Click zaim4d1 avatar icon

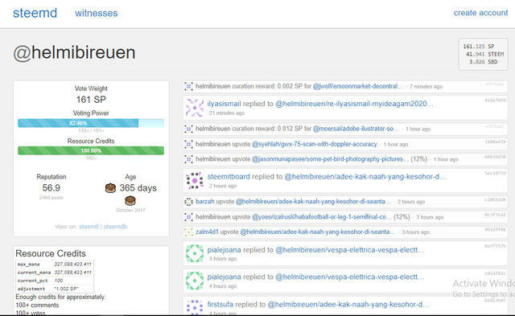click(x=188, y=232)
